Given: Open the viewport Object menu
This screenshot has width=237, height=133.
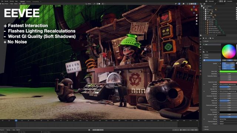Looking at the screenshot, I should 24,4.
